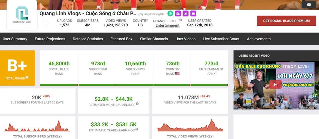The width and height of the screenshot is (319, 139).
Task: Click the question mark beside Channel Type
Action: tap(181, 20)
